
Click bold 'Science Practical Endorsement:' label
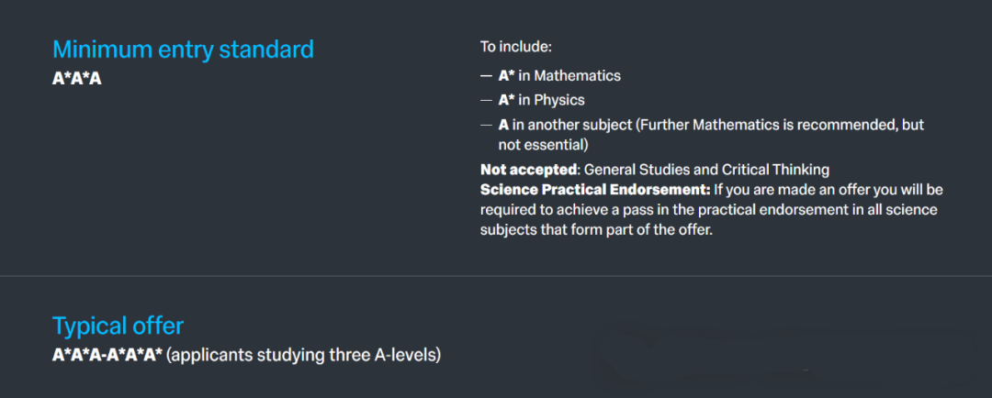(595, 190)
